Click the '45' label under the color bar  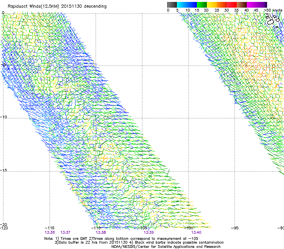[x=256, y=10]
